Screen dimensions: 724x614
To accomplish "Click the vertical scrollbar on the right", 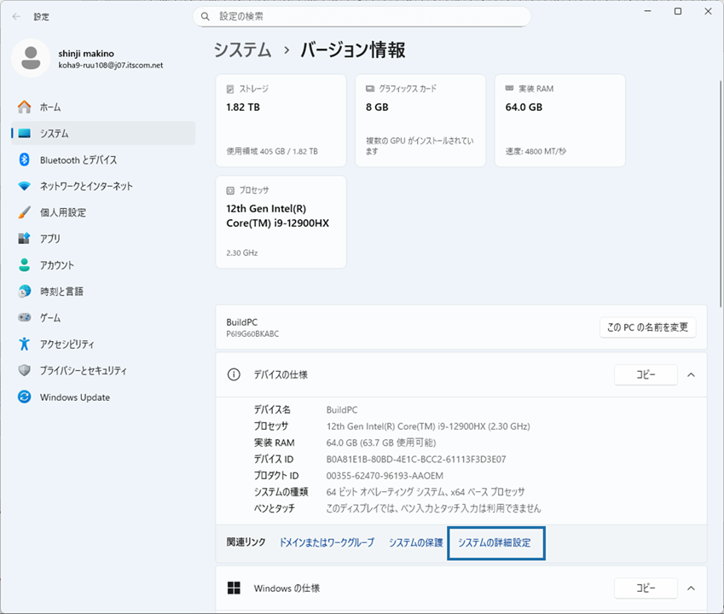I will click(721, 194).
